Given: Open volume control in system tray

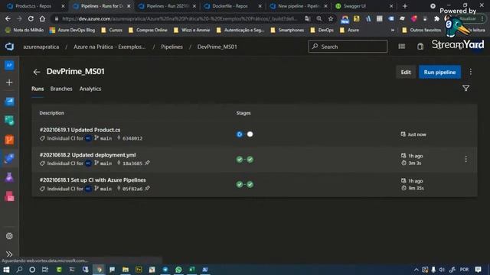Looking at the screenshot, I should pyautogui.click(x=442, y=270).
